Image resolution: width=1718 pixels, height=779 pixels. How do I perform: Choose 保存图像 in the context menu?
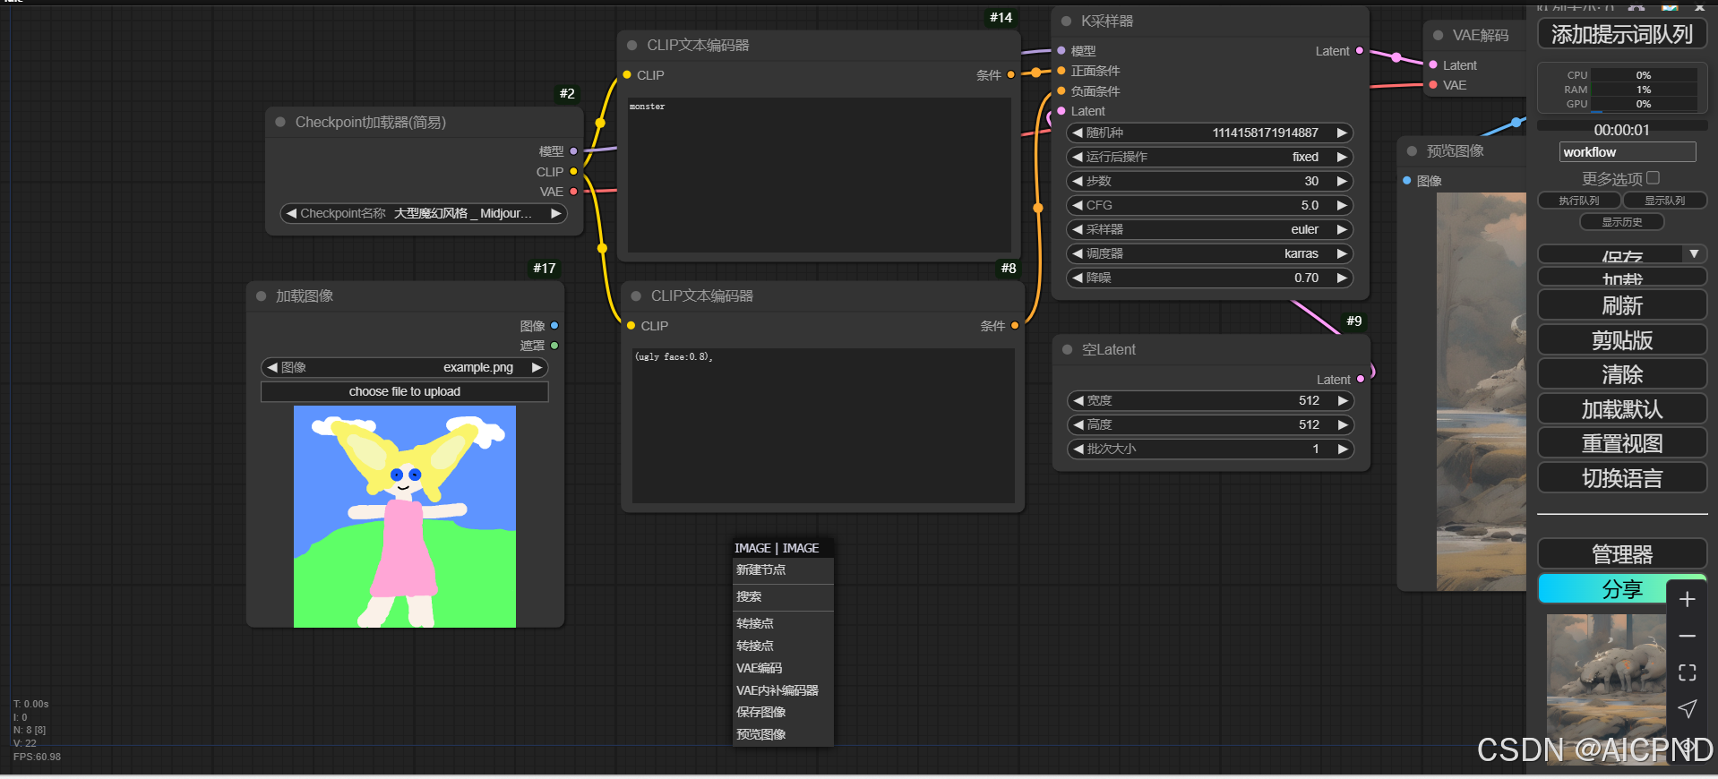tap(783, 712)
